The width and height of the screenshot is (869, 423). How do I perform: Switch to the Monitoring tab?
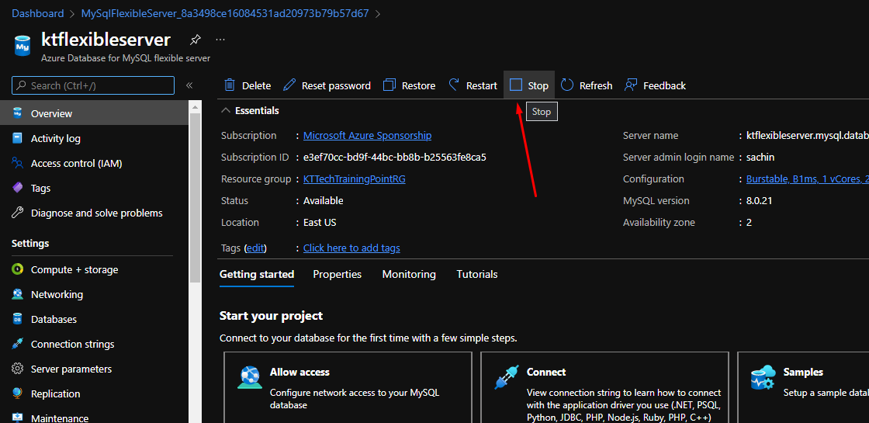pos(409,274)
